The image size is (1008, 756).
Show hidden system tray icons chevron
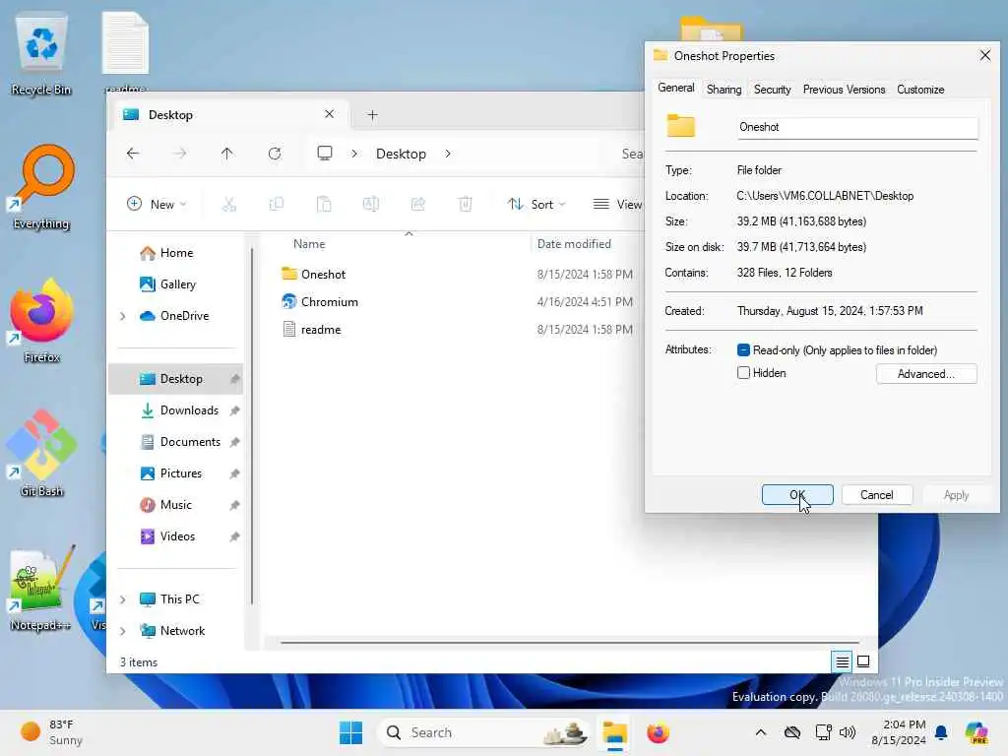point(761,732)
